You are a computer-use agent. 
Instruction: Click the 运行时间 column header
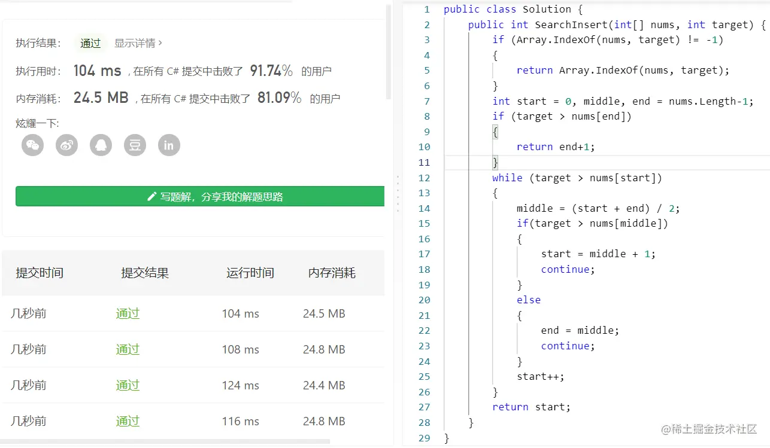coord(250,273)
